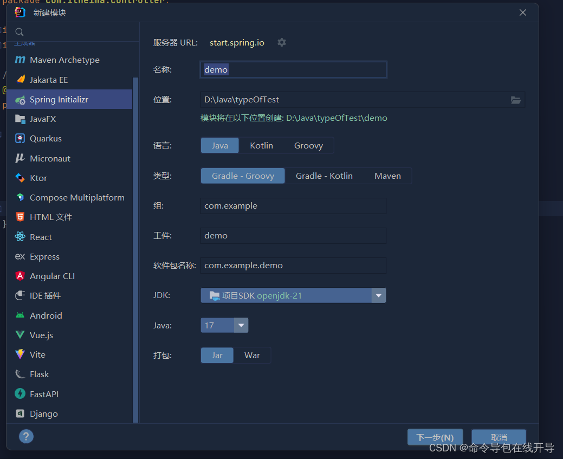Click the Express ex icon
Image resolution: width=563 pixels, height=459 pixels.
(x=20, y=256)
